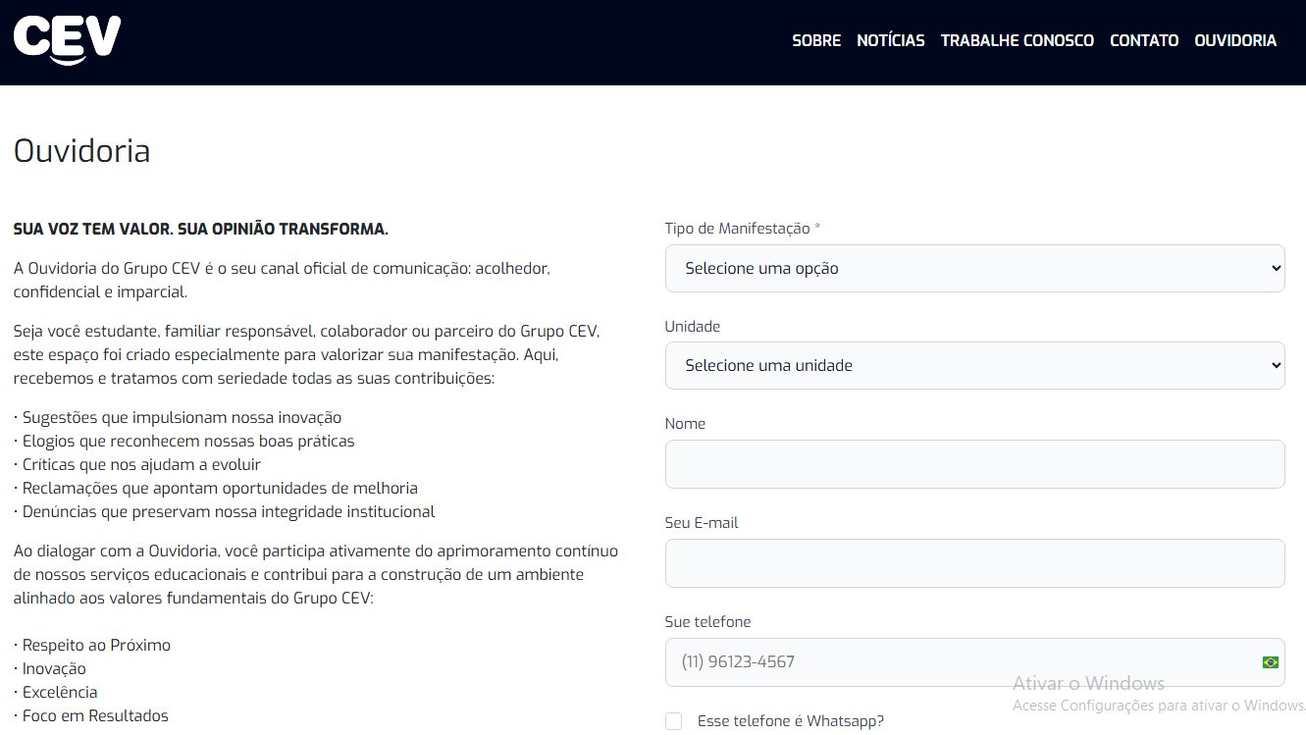Click the Nome field label

point(686,423)
